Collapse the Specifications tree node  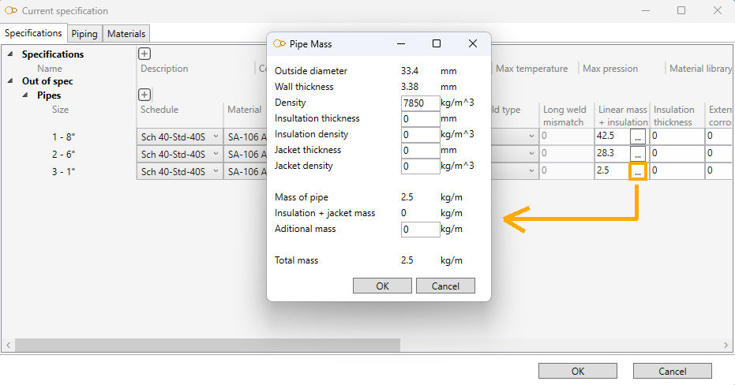coord(11,54)
